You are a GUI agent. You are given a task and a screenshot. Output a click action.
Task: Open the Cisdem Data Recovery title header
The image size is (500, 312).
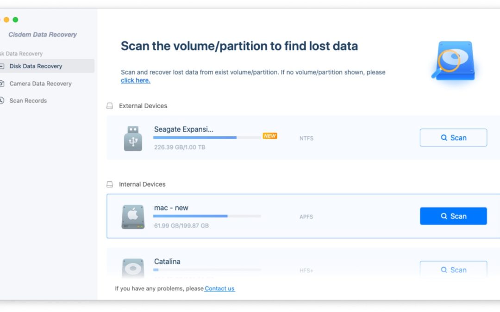tap(43, 34)
